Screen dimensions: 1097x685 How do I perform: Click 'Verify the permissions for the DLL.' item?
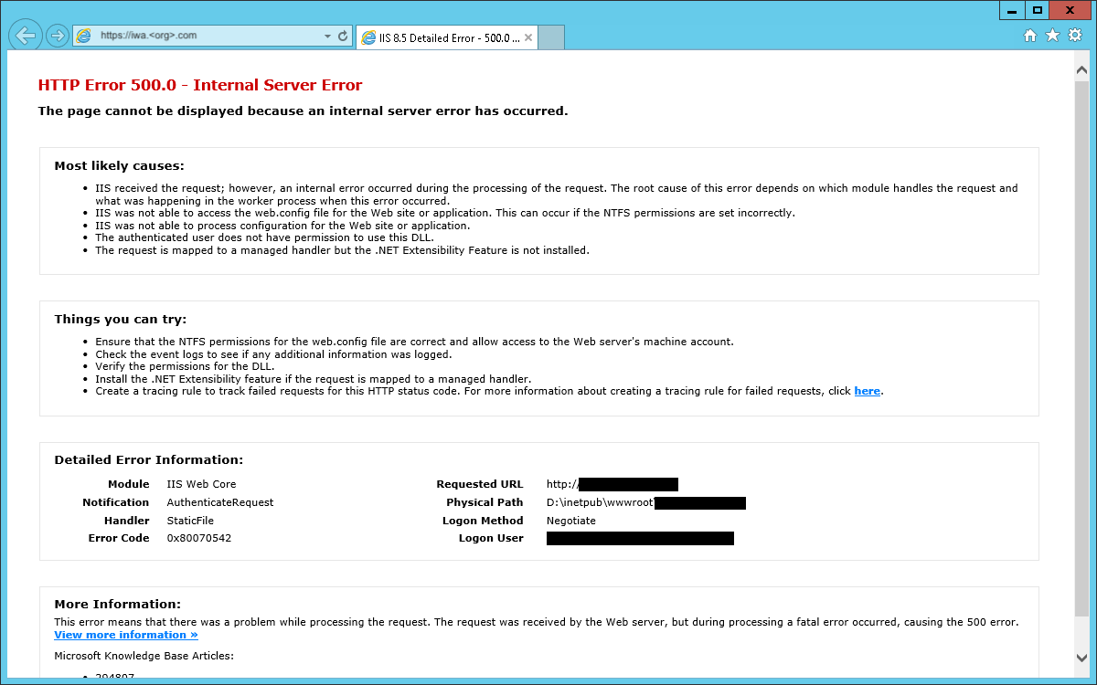(185, 366)
